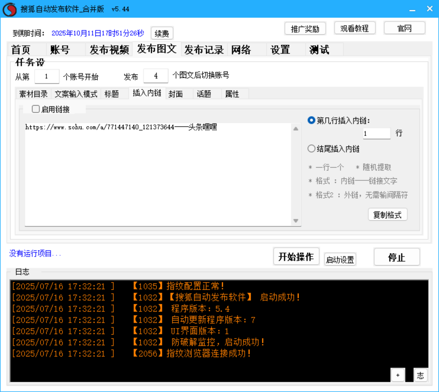Focus the insert line number field
The height and width of the screenshot is (392, 439).
(x=377, y=133)
